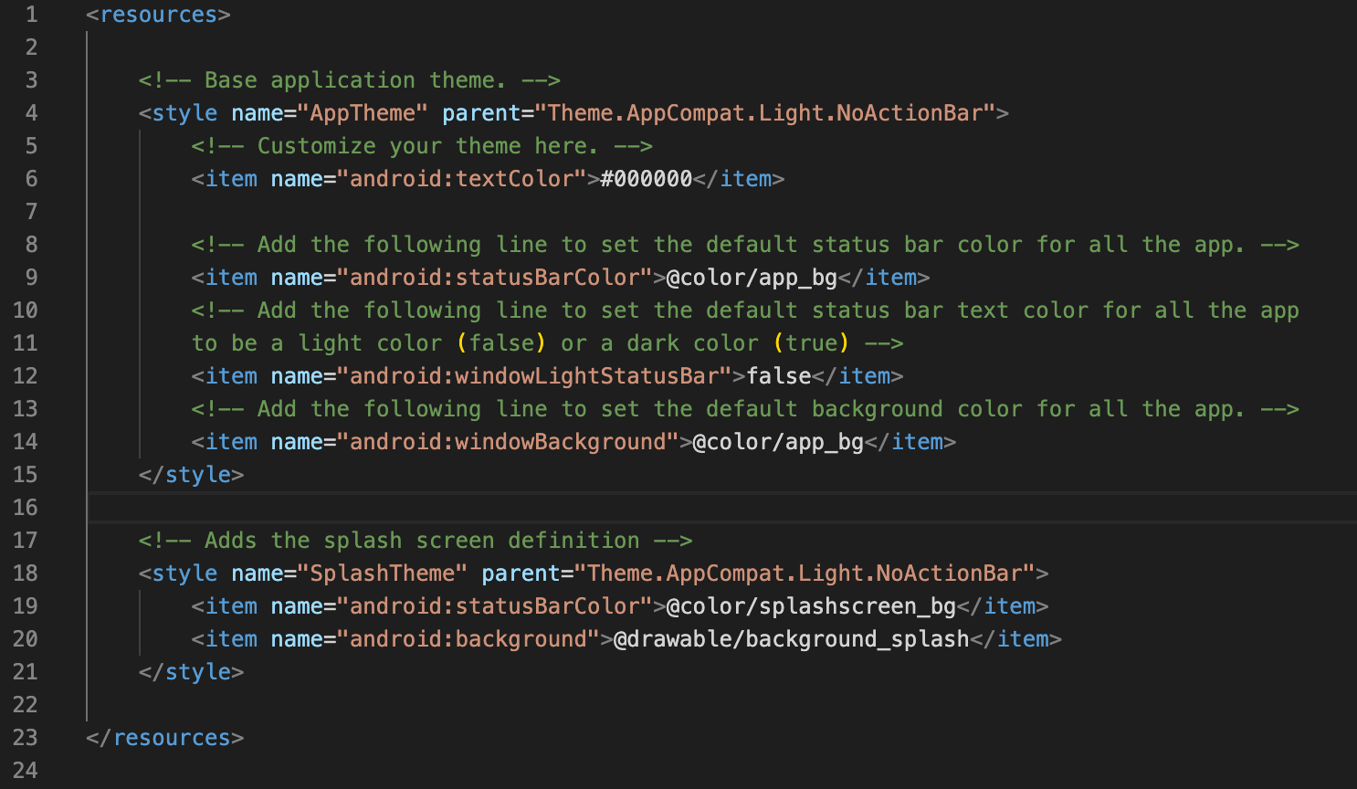Click line number 4 in the gutter
1357x789 pixels.
click(31, 113)
